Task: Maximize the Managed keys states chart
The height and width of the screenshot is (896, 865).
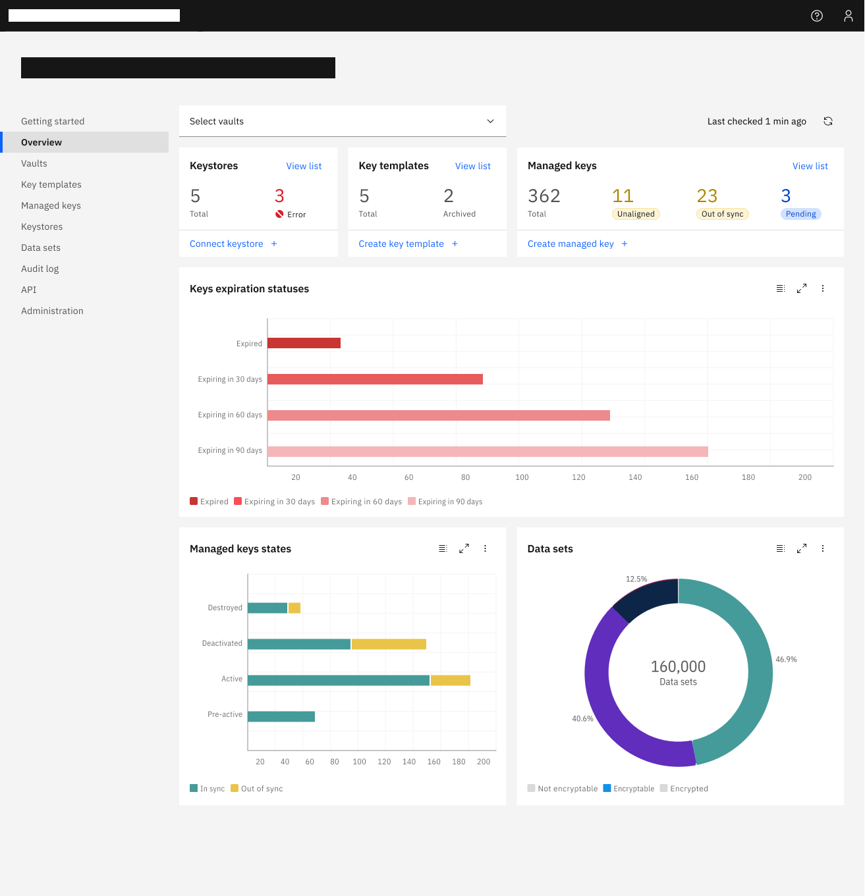Action: pos(464,548)
